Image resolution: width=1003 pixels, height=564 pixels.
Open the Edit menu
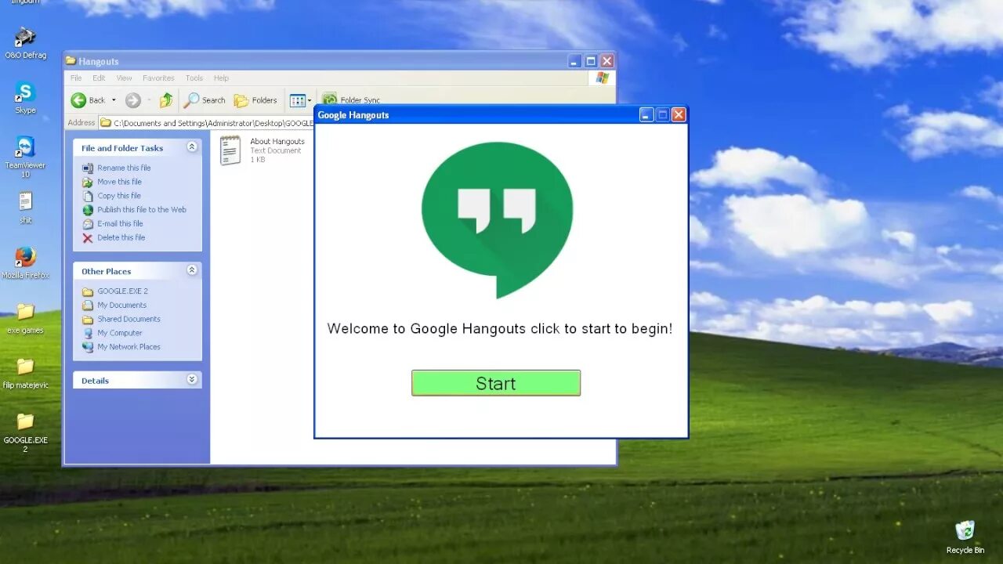(x=99, y=78)
